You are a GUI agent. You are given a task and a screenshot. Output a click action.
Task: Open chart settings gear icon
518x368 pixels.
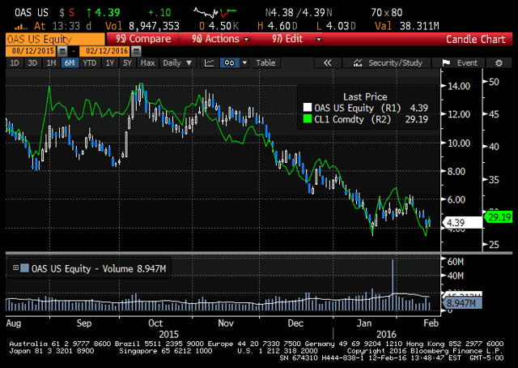pyautogui.click(x=499, y=63)
